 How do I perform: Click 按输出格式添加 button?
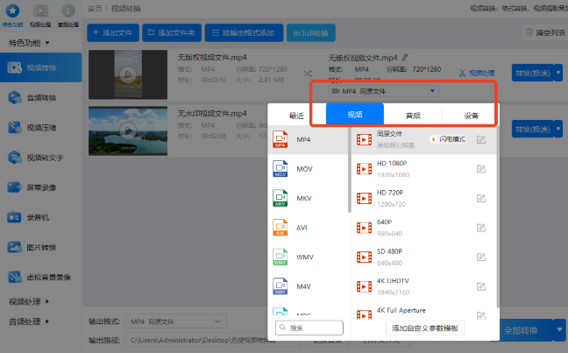pyautogui.click(x=245, y=33)
